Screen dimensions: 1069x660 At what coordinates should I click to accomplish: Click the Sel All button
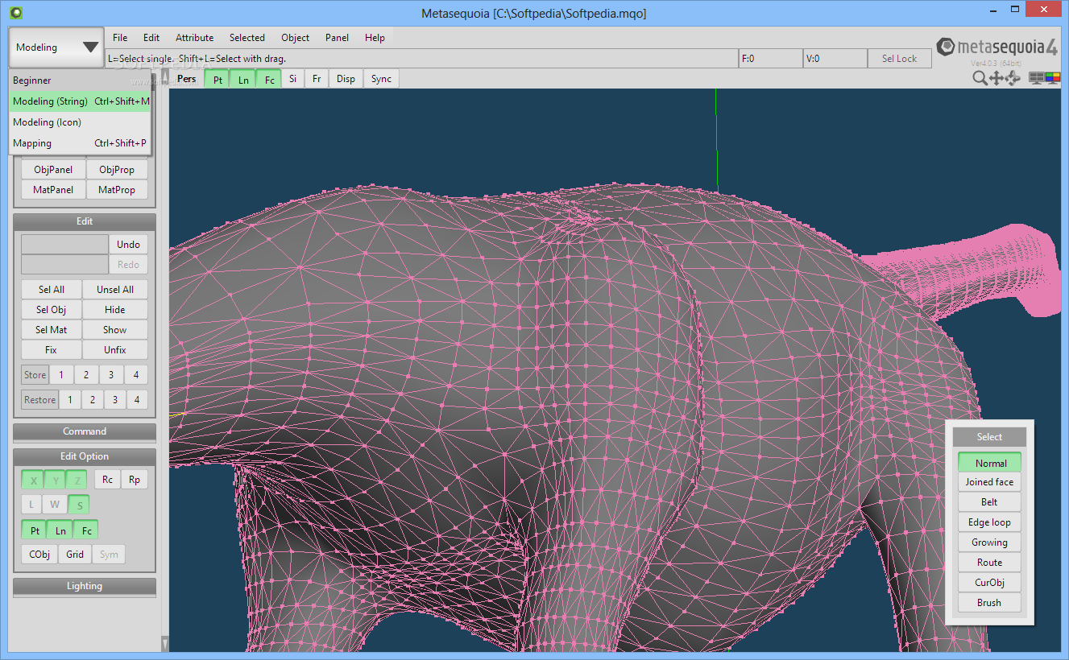[52, 290]
